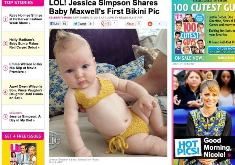Click the number 1 circle beside Katie Holmes
Image resolution: width=235 pixels, height=165 pixels.
5,19
